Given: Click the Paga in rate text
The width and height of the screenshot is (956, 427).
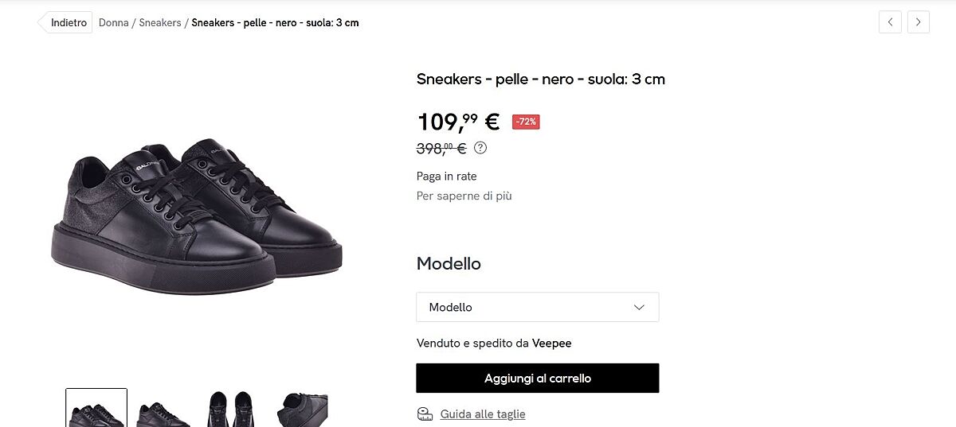Looking at the screenshot, I should coord(446,177).
